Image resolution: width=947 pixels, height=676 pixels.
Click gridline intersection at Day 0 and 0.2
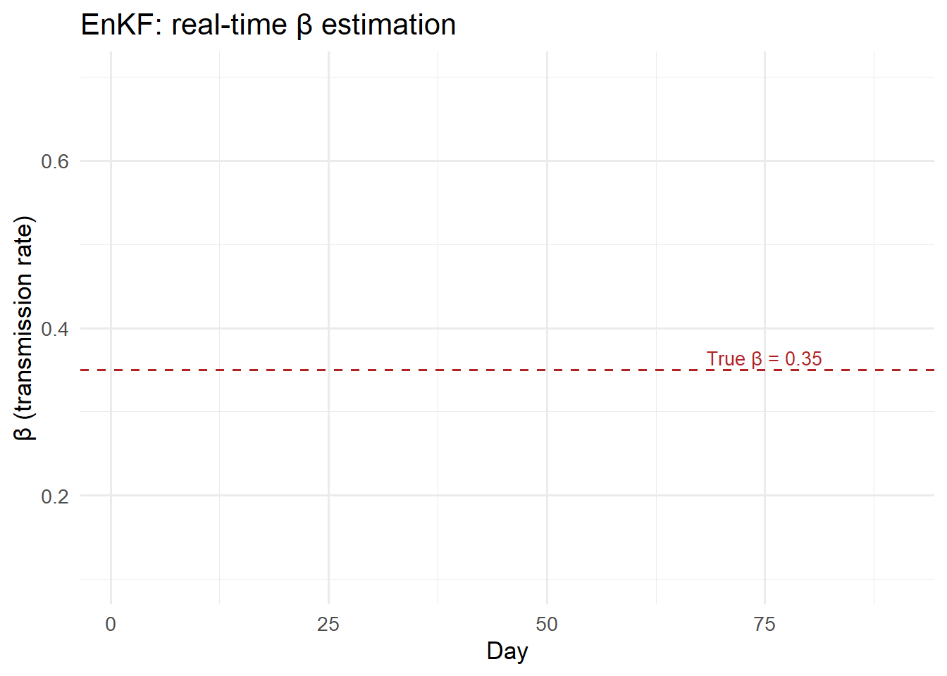coord(111,495)
